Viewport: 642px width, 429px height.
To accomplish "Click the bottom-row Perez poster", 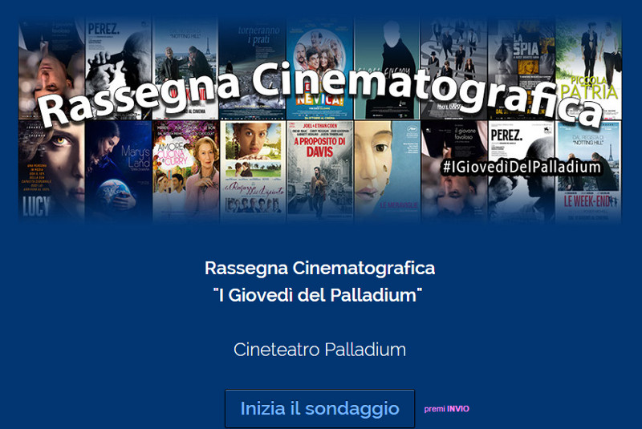I will [521, 172].
